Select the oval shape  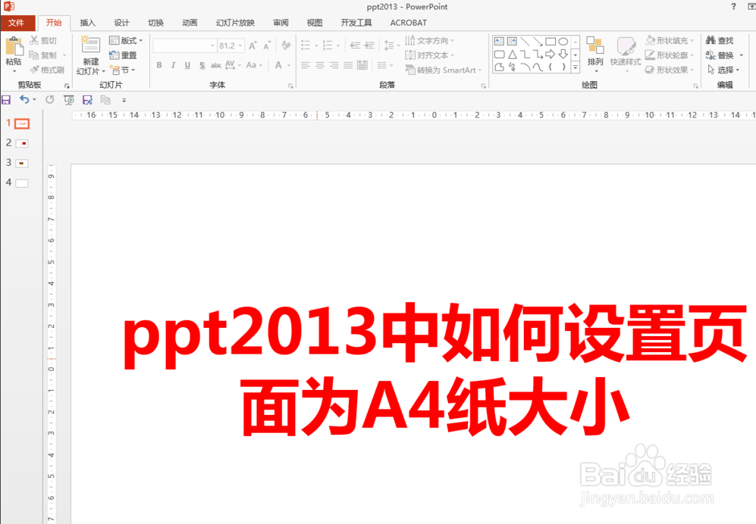(x=563, y=42)
